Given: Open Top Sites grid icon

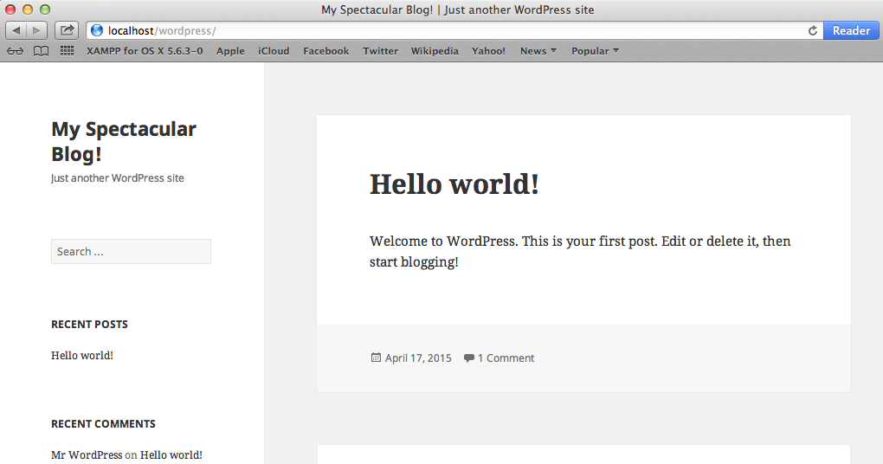Looking at the screenshot, I should (67, 51).
